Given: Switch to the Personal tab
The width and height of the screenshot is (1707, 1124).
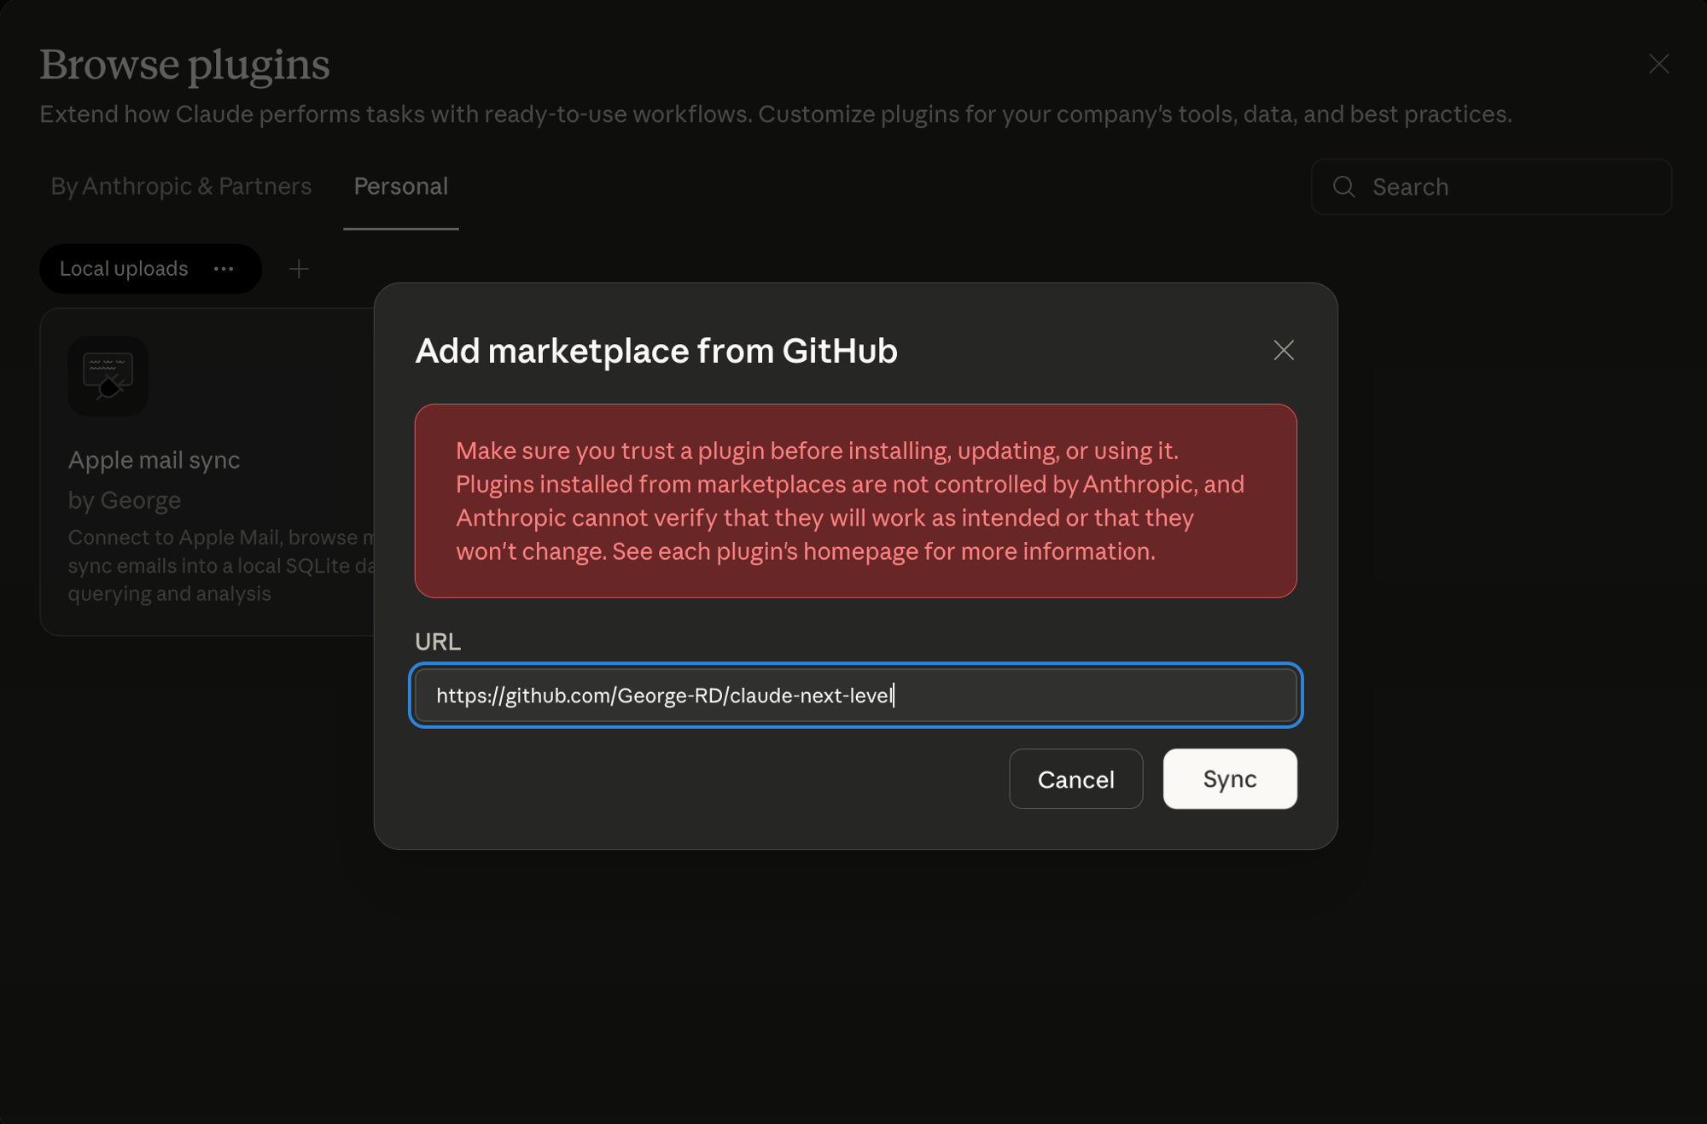Looking at the screenshot, I should [401, 186].
